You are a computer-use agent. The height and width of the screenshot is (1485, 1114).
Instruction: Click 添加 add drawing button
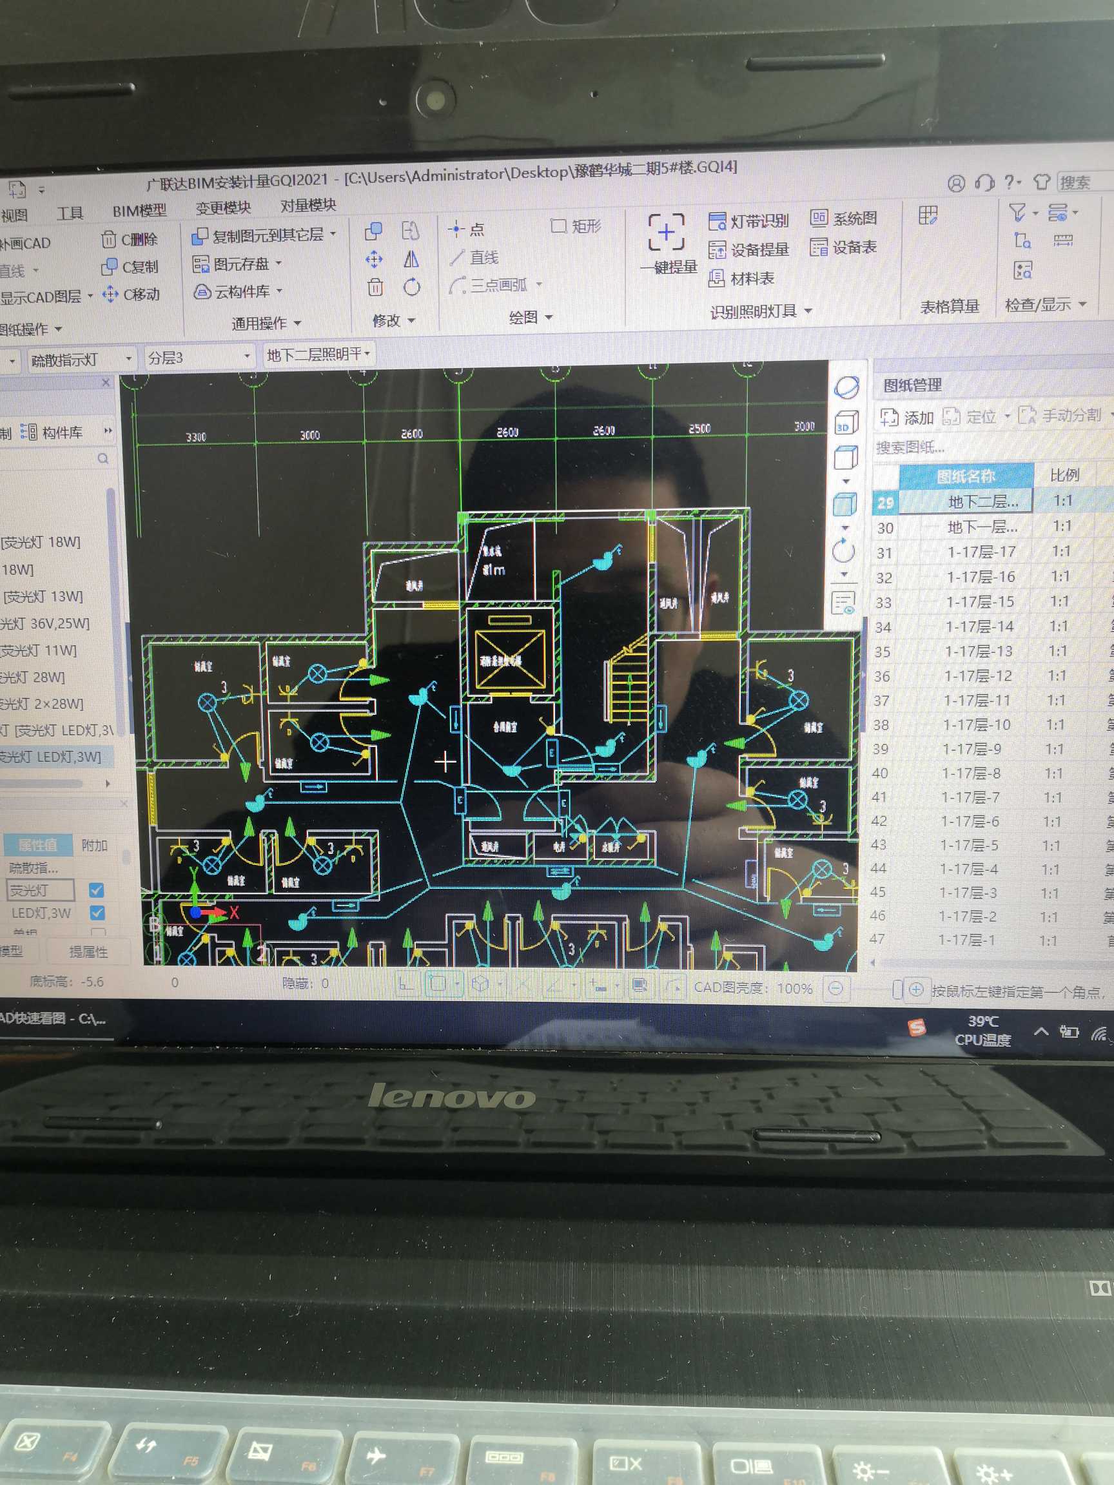click(x=907, y=418)
